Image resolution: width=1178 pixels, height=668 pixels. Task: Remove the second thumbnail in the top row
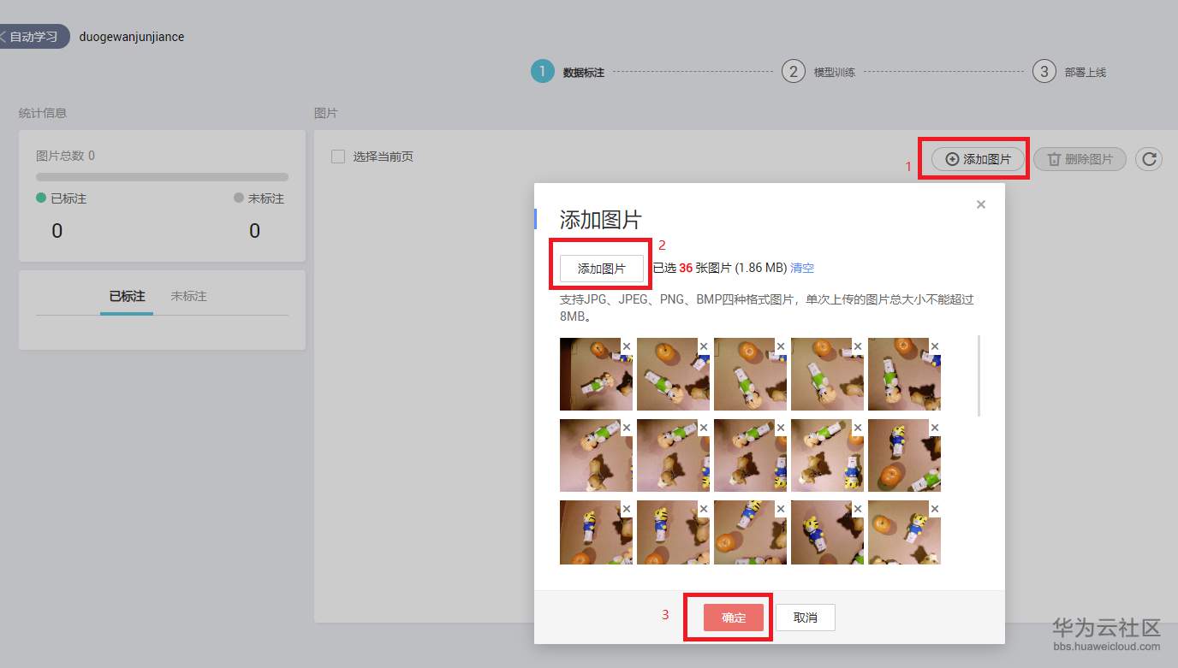coord(704,346)
